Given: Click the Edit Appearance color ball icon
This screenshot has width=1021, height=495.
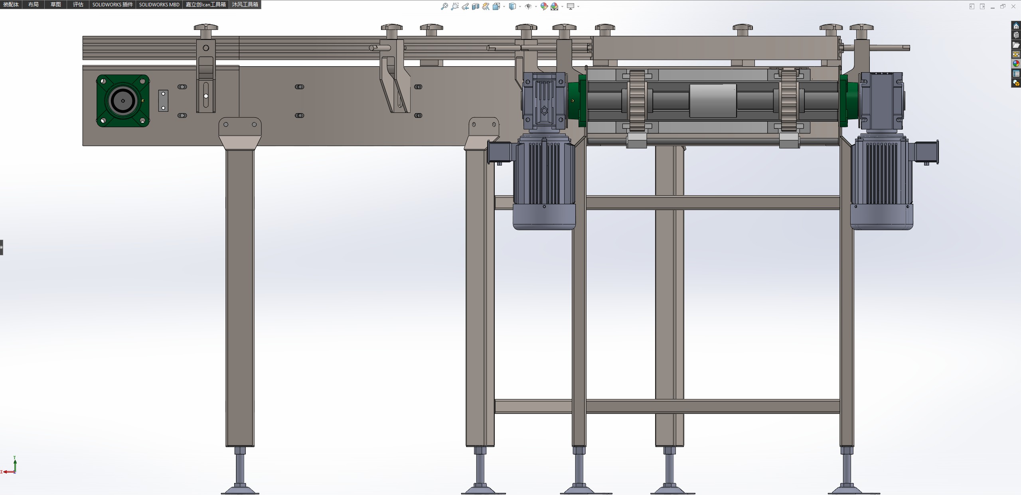Looking at the screenshot, I should [544, 6].
